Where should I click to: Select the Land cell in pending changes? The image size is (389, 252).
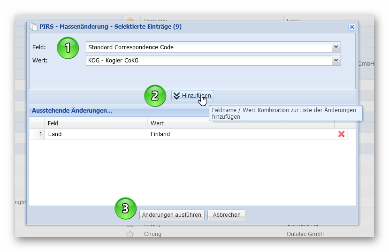click(x=96, y=134)
